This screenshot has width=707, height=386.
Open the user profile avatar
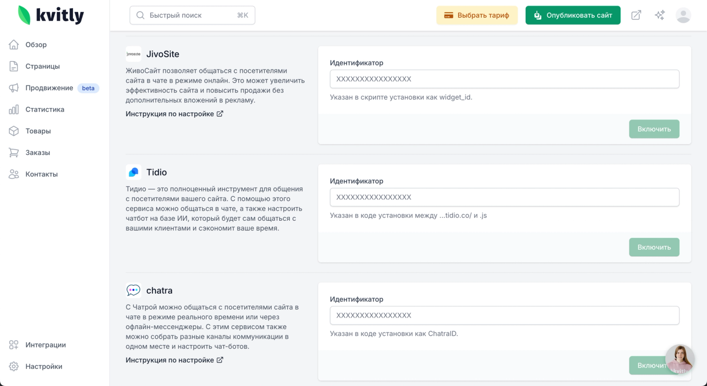coord(683,15)
